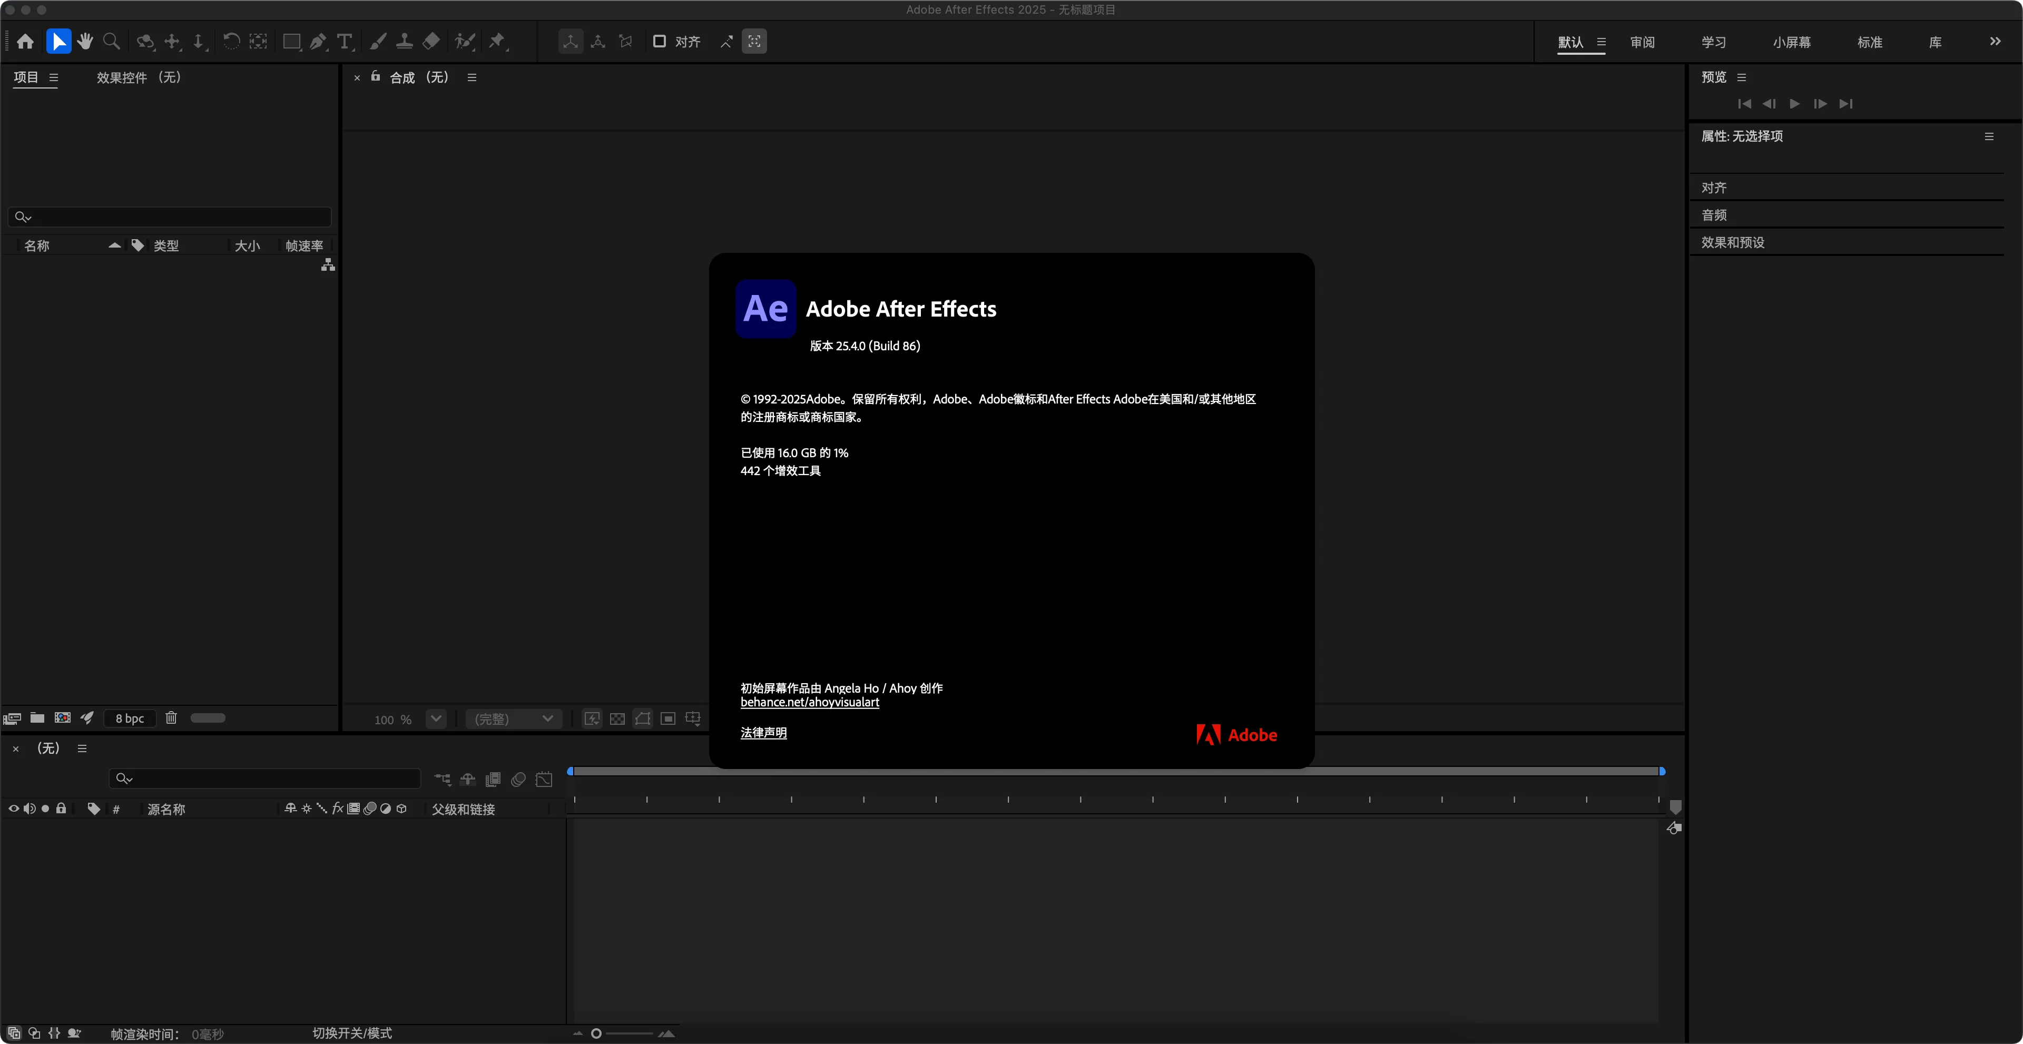Toggle the Graph Editor button
This screenshot has width=2023, height=1044.
point(544,780)
